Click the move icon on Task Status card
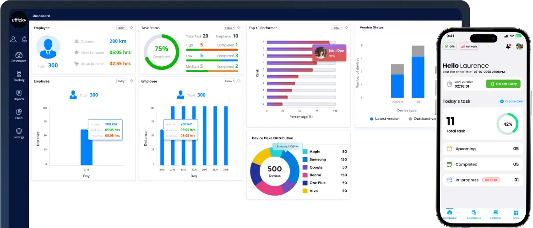This screenshot has width=533, height=228. pos(239,28)
